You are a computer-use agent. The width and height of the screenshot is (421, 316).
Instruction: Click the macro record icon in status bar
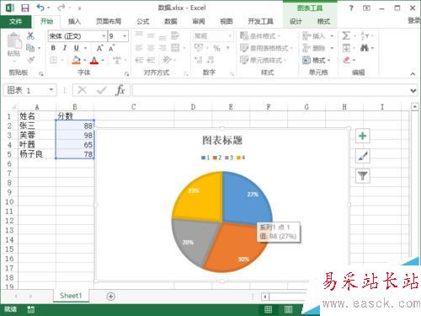pos(30,309)
